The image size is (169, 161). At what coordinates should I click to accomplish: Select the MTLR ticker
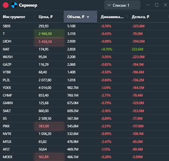click(7, 142)
